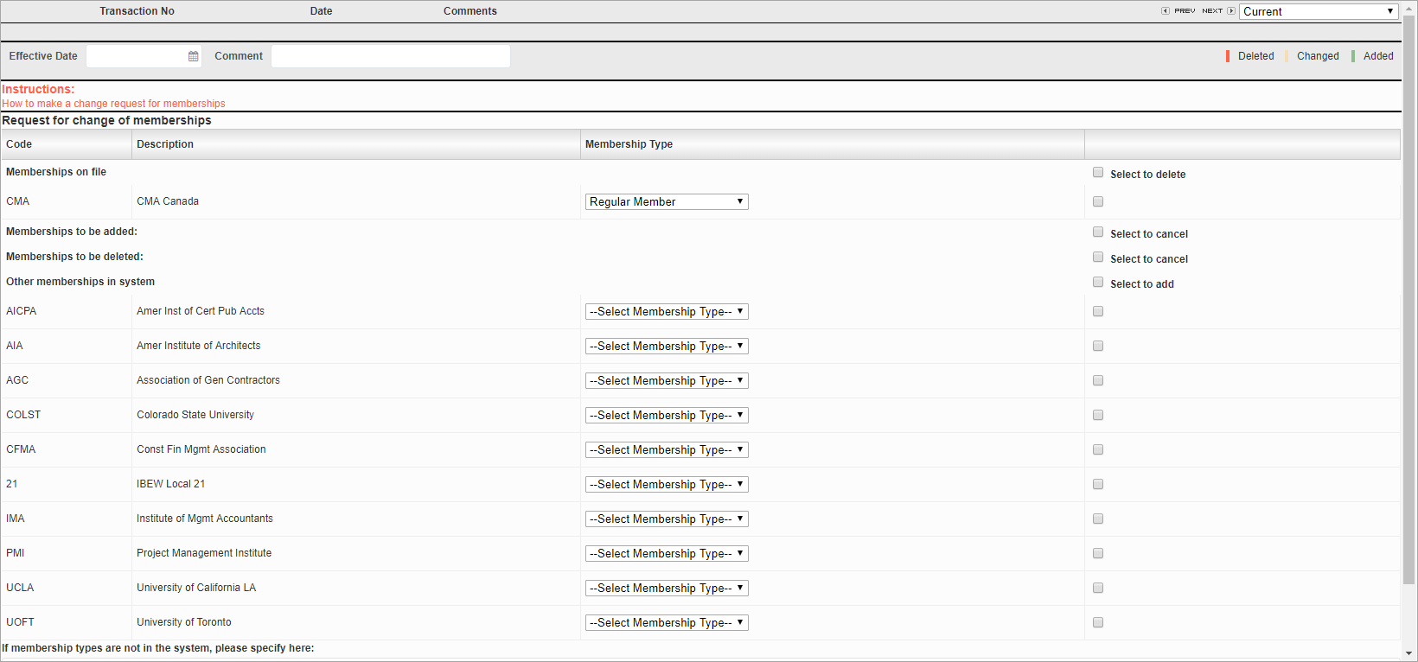Check the CMA Canada delete checkbox

(x=1098, y=201)
